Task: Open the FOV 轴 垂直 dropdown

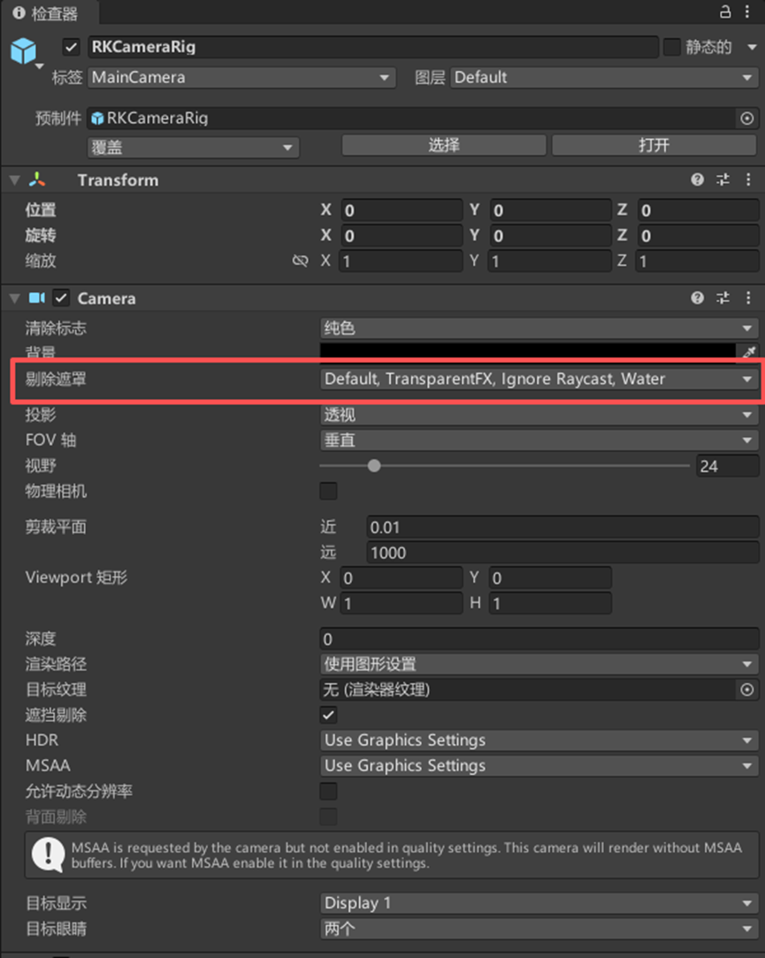Action: pos(539,441)
